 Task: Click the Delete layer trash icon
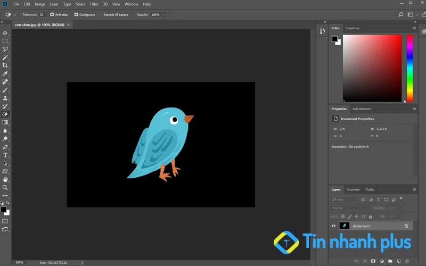pos(407,261)
